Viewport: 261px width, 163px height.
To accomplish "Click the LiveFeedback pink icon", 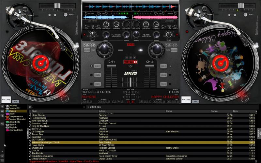I will (x=7, y=130).
